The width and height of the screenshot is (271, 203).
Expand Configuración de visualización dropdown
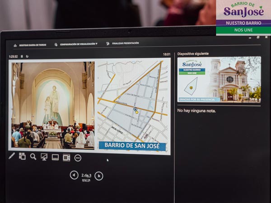(x=75, y=44)
